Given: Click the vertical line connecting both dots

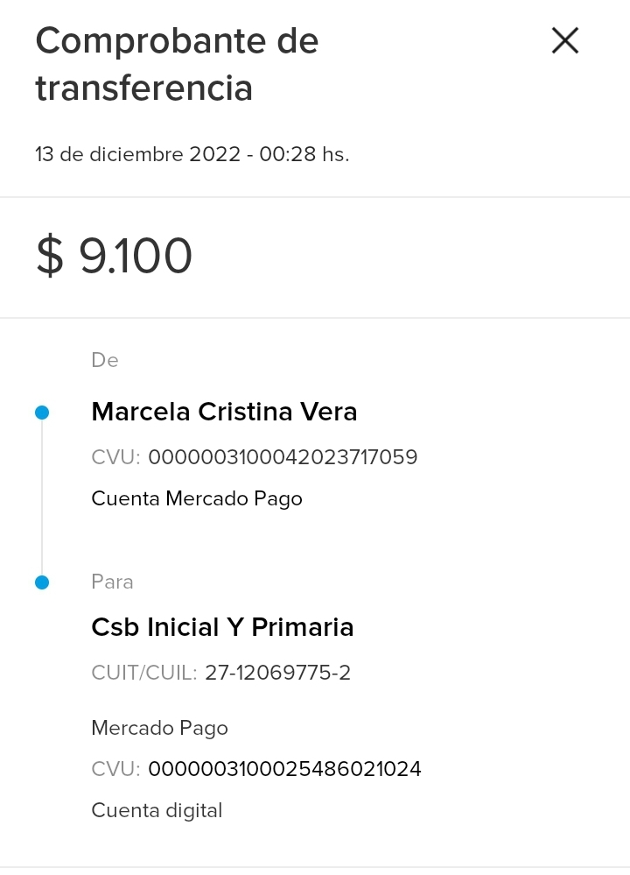Looking at the screenshot, I should [x=42, y=497].
